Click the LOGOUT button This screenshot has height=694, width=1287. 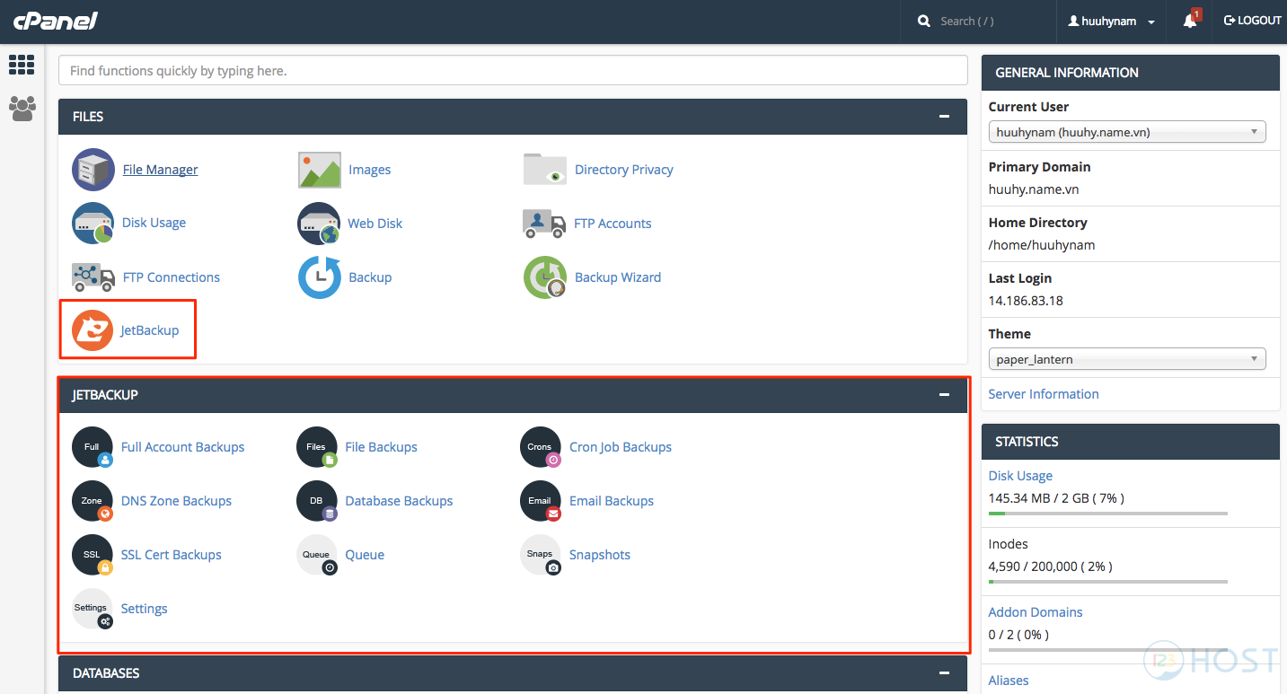1252,21
